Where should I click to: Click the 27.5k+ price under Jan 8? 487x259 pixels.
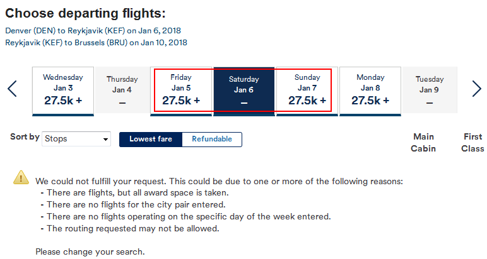[x=370, y=101]
